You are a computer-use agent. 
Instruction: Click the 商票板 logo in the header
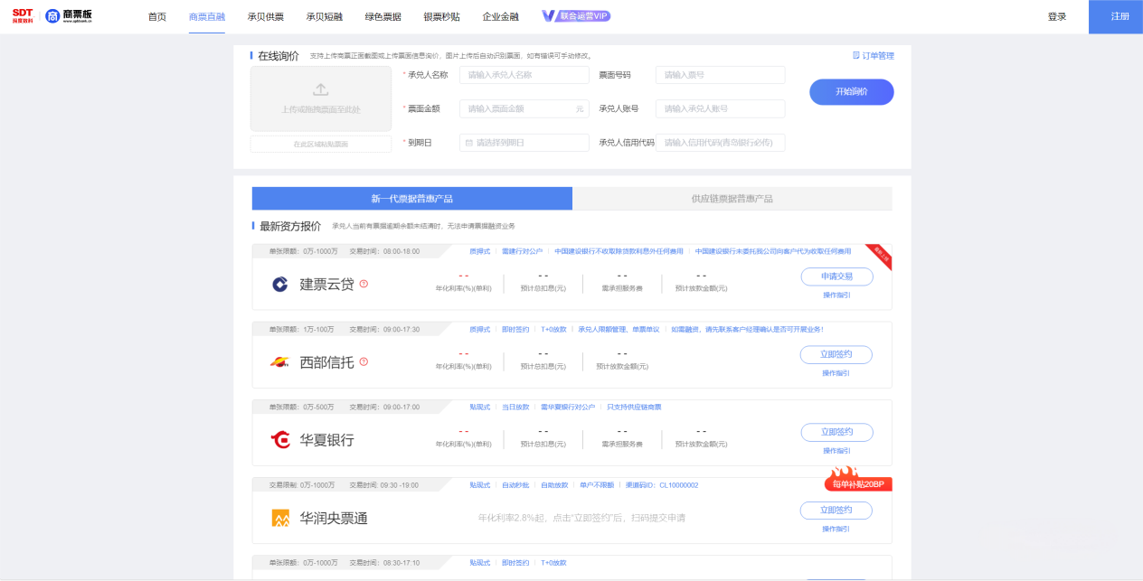(69, 16)
